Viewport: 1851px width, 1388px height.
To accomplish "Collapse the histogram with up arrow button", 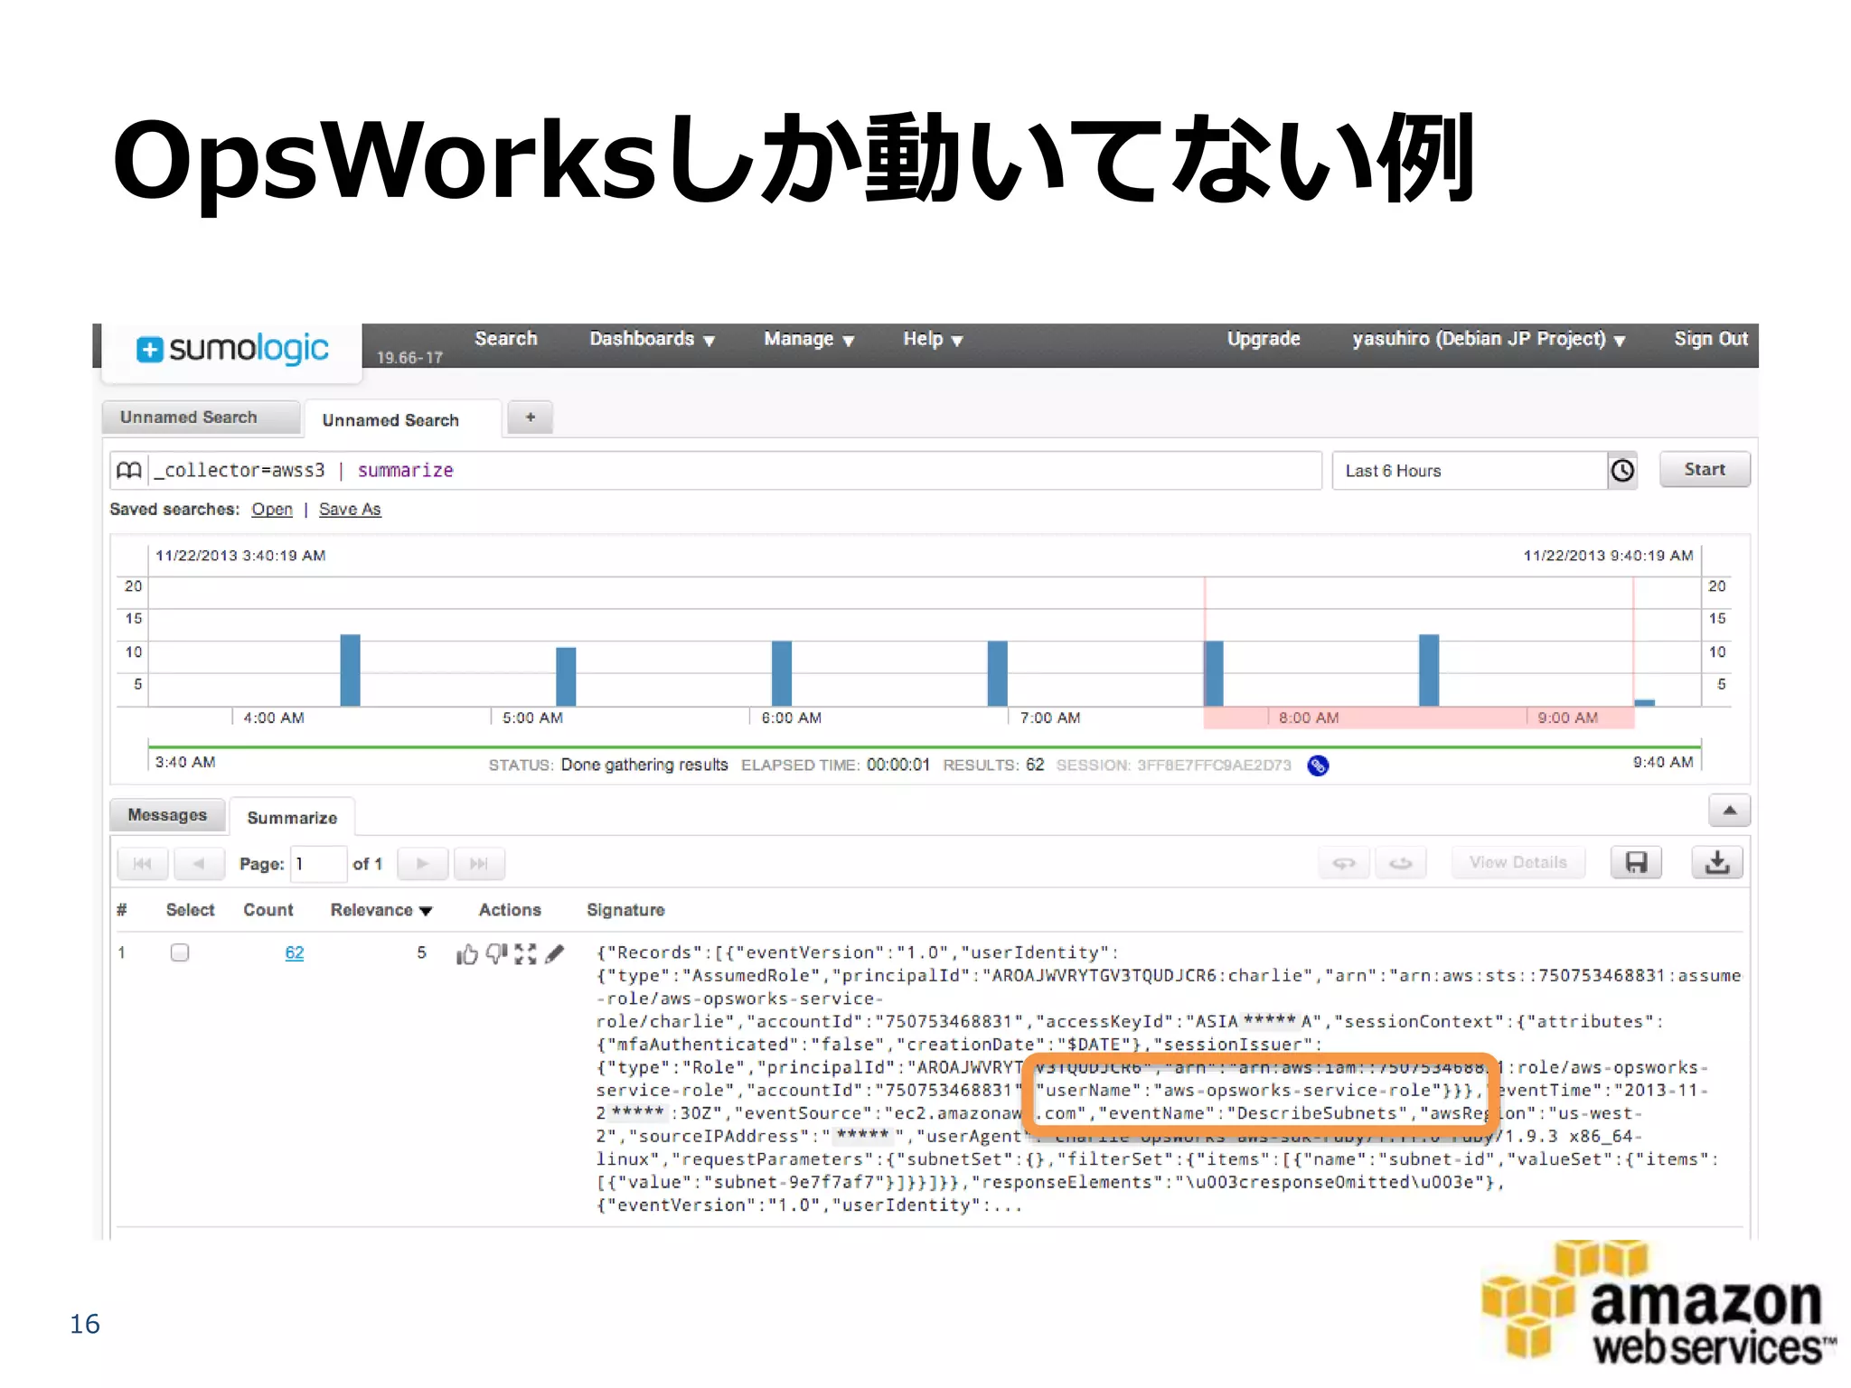I will pyautogui.click(x=1729, y=811).
